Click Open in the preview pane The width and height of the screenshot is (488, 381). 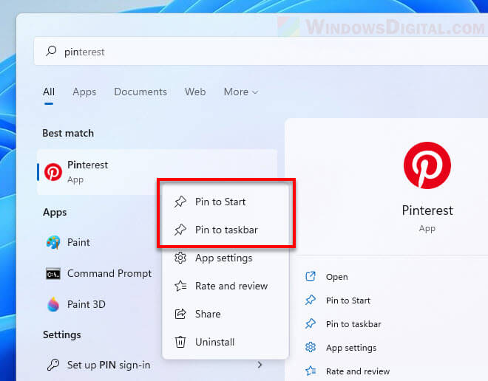coord(336,277)
